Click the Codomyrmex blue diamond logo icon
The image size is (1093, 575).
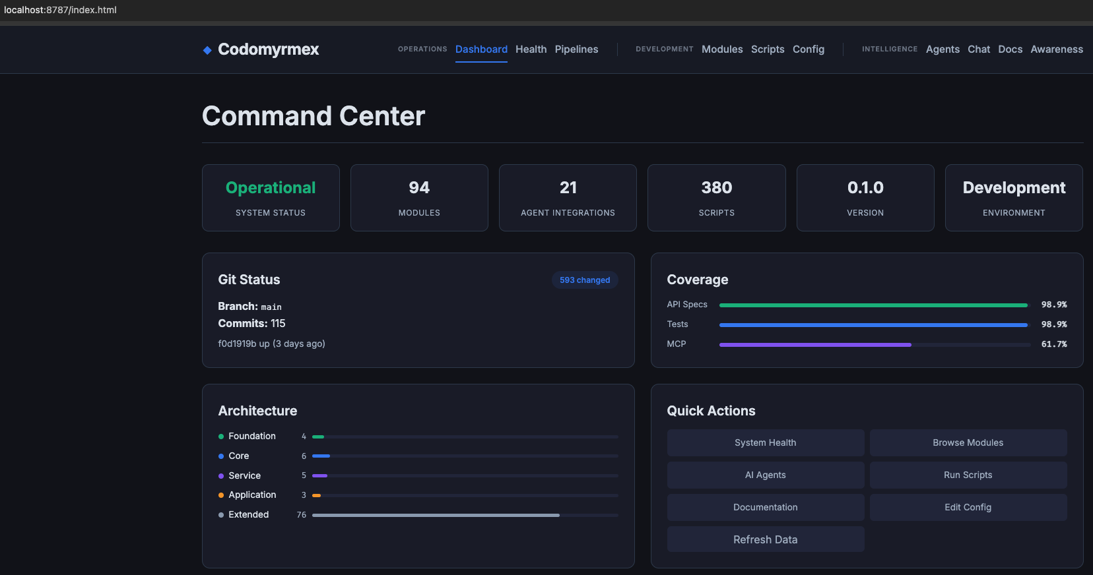click(207, 50)
